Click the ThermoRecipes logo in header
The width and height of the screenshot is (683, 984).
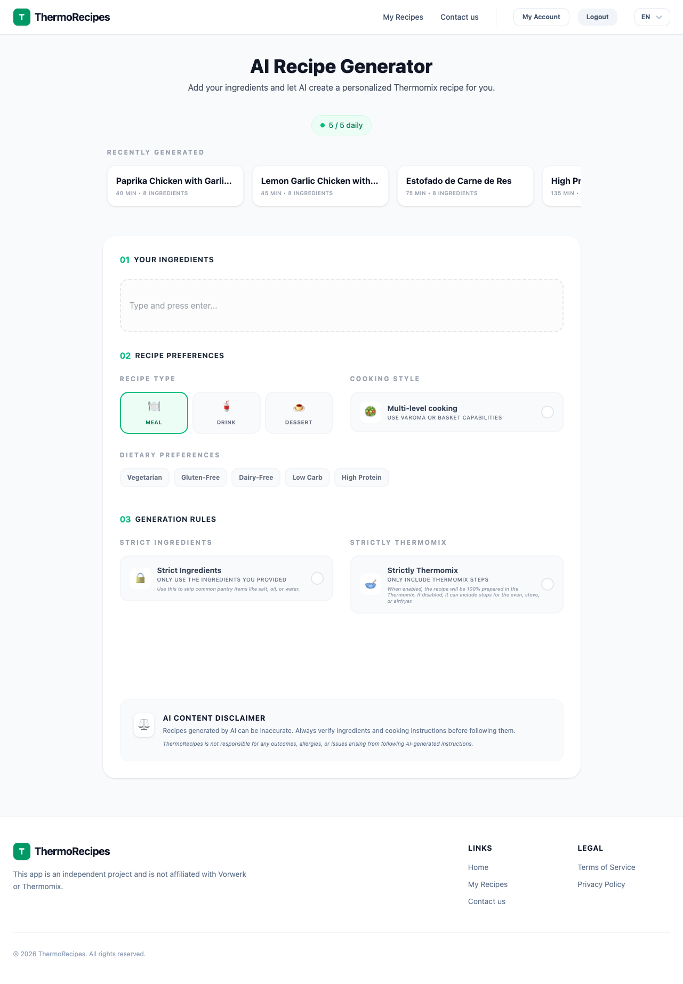pos(61,17)
